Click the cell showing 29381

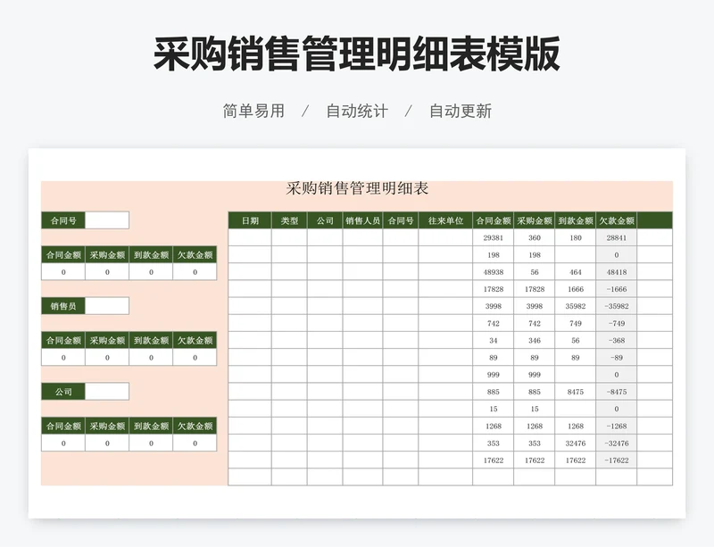tap(493, 236)
